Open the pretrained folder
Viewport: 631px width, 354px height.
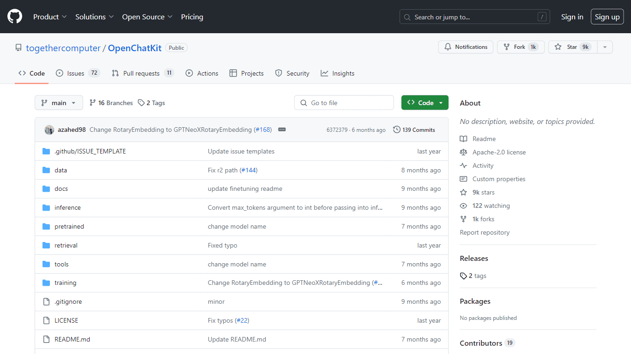[x=69, y=227]
